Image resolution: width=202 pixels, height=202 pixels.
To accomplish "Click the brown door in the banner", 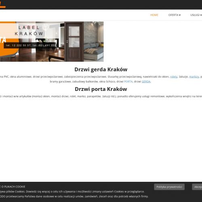I will (74, 42).
